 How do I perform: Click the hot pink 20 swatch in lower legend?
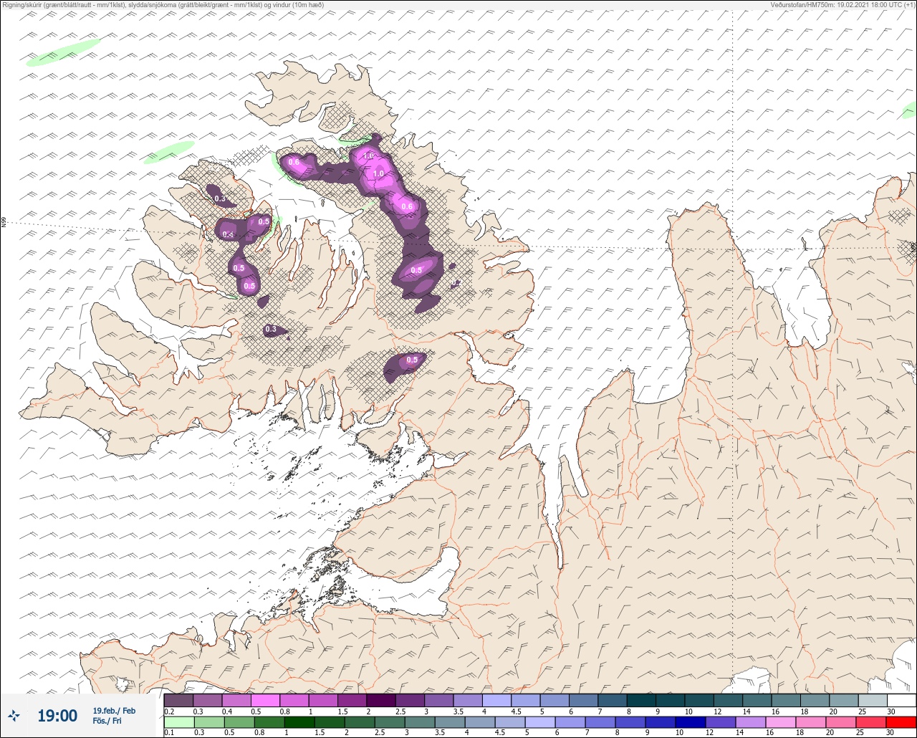click(841, 722)
